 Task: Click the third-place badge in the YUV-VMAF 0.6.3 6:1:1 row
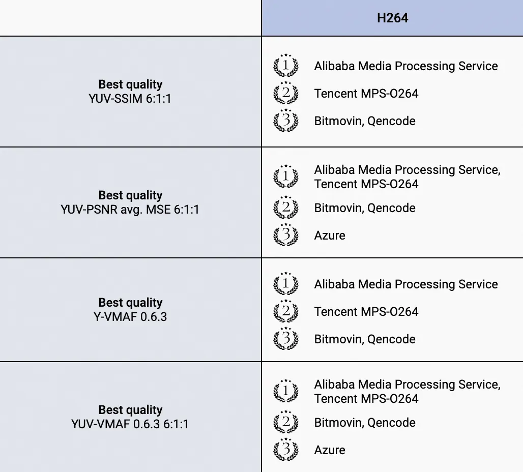(286, 450)
